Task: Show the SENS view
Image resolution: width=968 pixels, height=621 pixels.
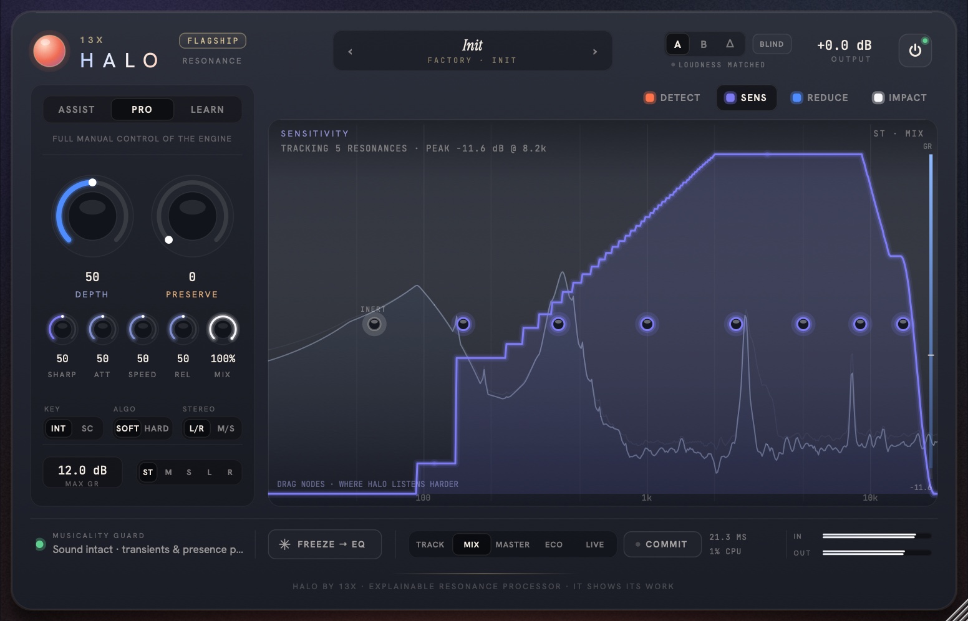Action: point(746,98)
